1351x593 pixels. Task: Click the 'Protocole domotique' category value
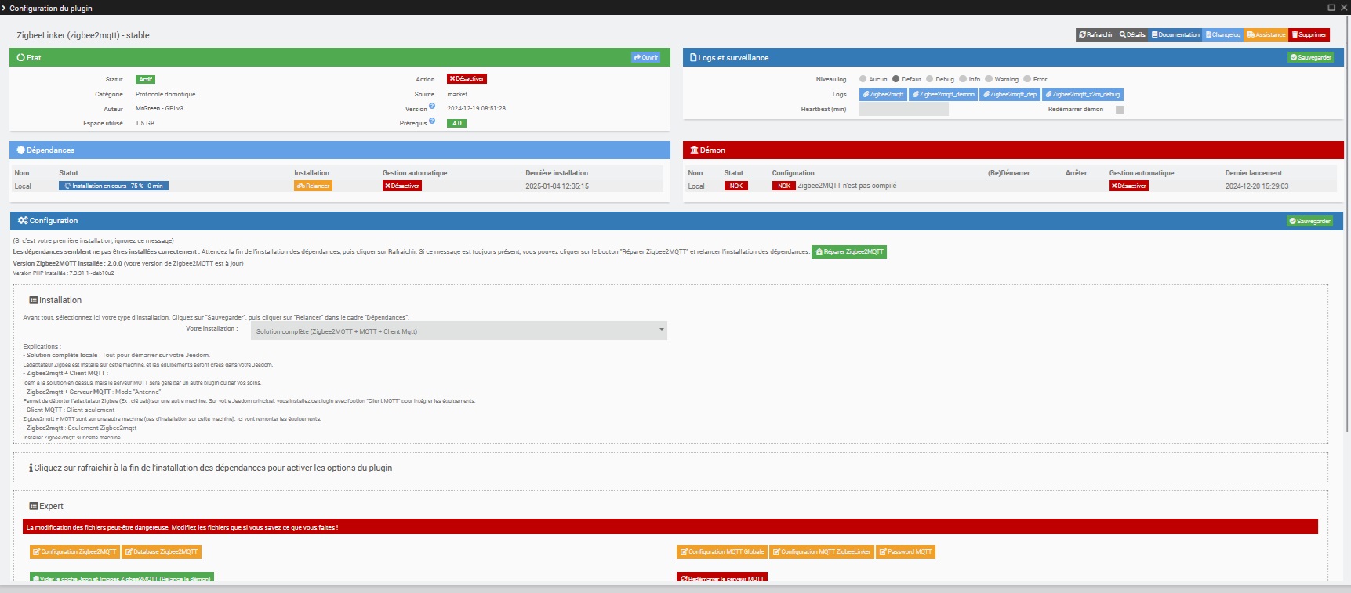165,94
